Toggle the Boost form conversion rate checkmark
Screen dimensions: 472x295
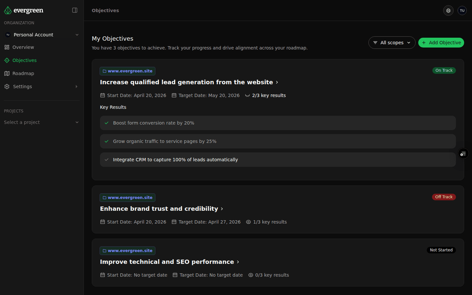pyautogui.click(x=106, y=123)
